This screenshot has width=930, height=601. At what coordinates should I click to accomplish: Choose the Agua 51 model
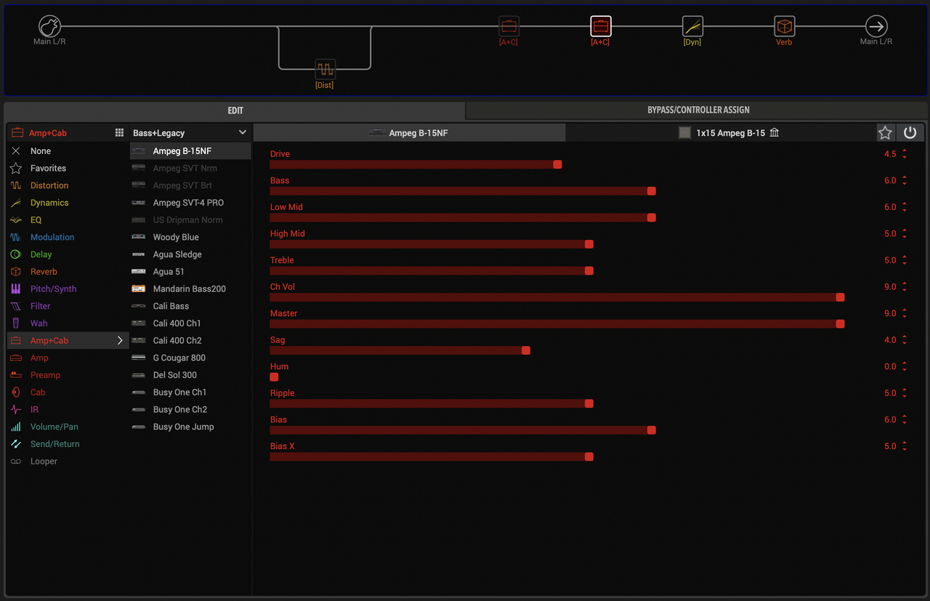190,272
